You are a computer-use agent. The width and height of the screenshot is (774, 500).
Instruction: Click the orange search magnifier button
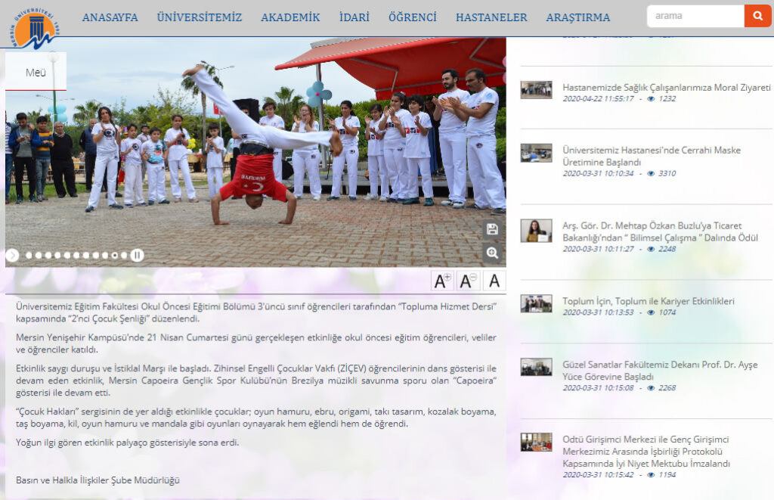coord(757,17)
